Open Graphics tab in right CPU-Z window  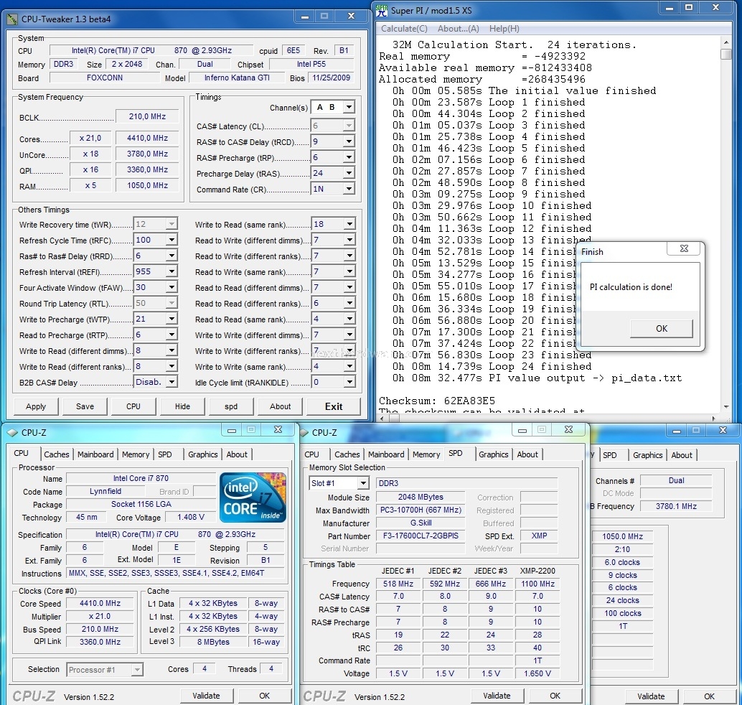647,455
